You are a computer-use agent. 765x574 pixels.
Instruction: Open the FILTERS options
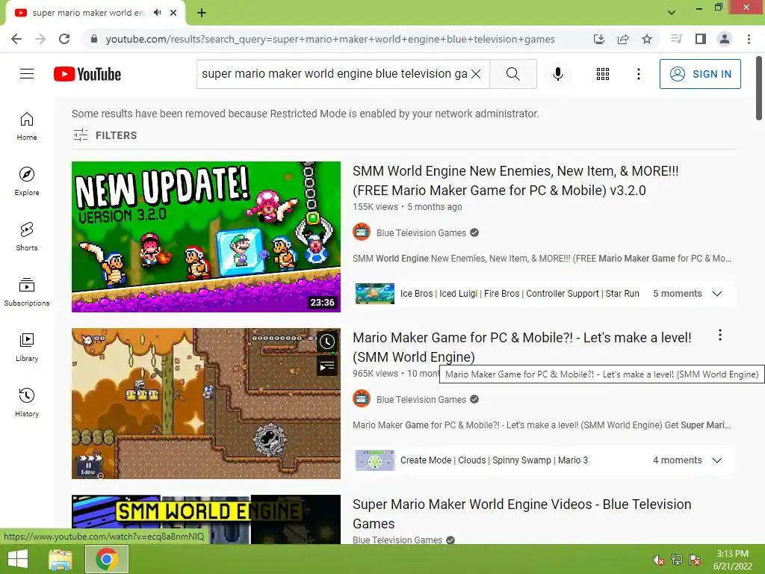coord(105,135)
